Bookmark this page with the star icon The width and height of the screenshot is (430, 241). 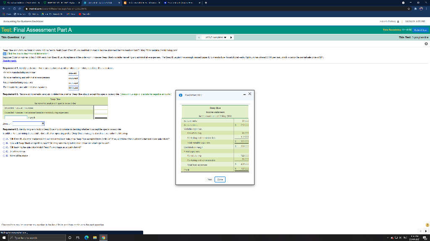point(409,9)
